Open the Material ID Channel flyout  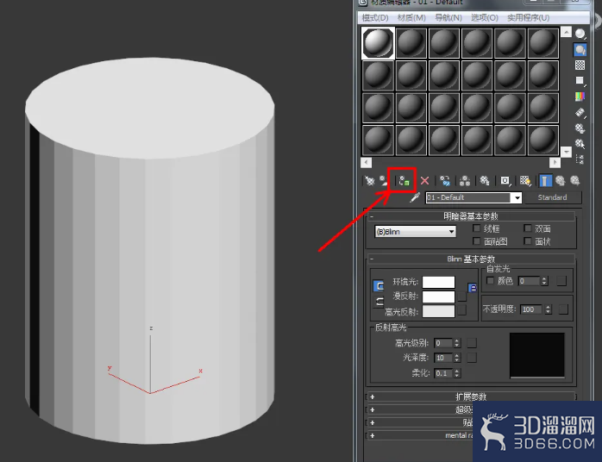(x=505, y=181)
